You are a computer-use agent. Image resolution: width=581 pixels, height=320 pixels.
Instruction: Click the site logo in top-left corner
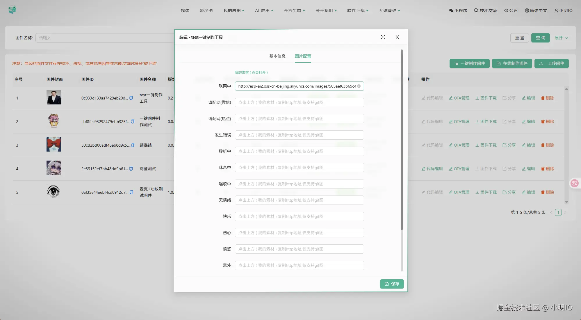[12, 10]
